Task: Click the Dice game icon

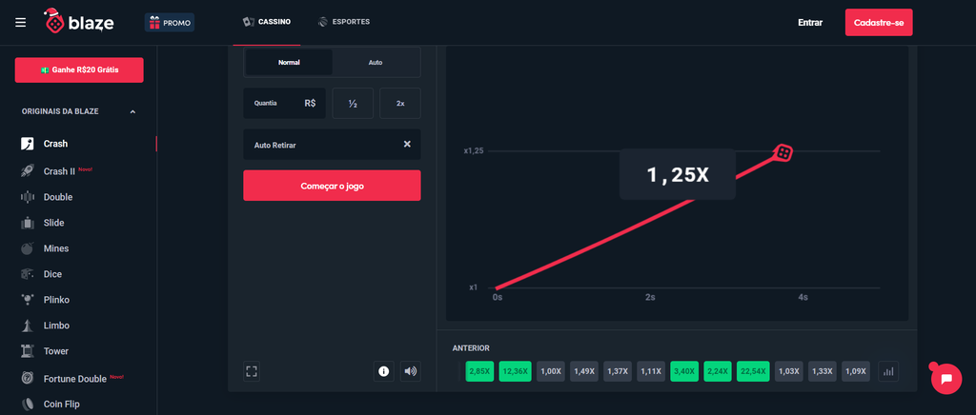Action: tap(28, 274)
